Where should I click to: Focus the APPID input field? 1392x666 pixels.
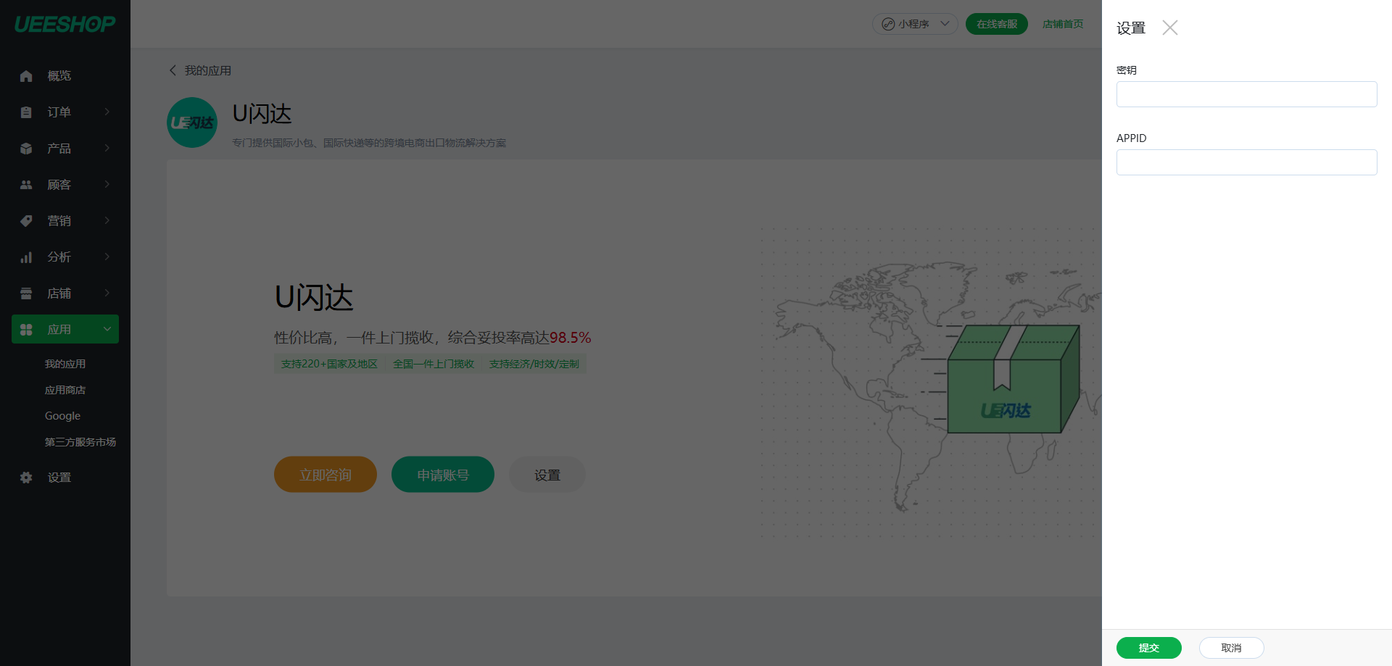click(x=1247, y=162)
